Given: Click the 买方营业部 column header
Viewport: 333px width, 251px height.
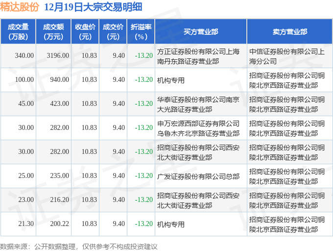Looking at the screenshot, I should [201, 32].
